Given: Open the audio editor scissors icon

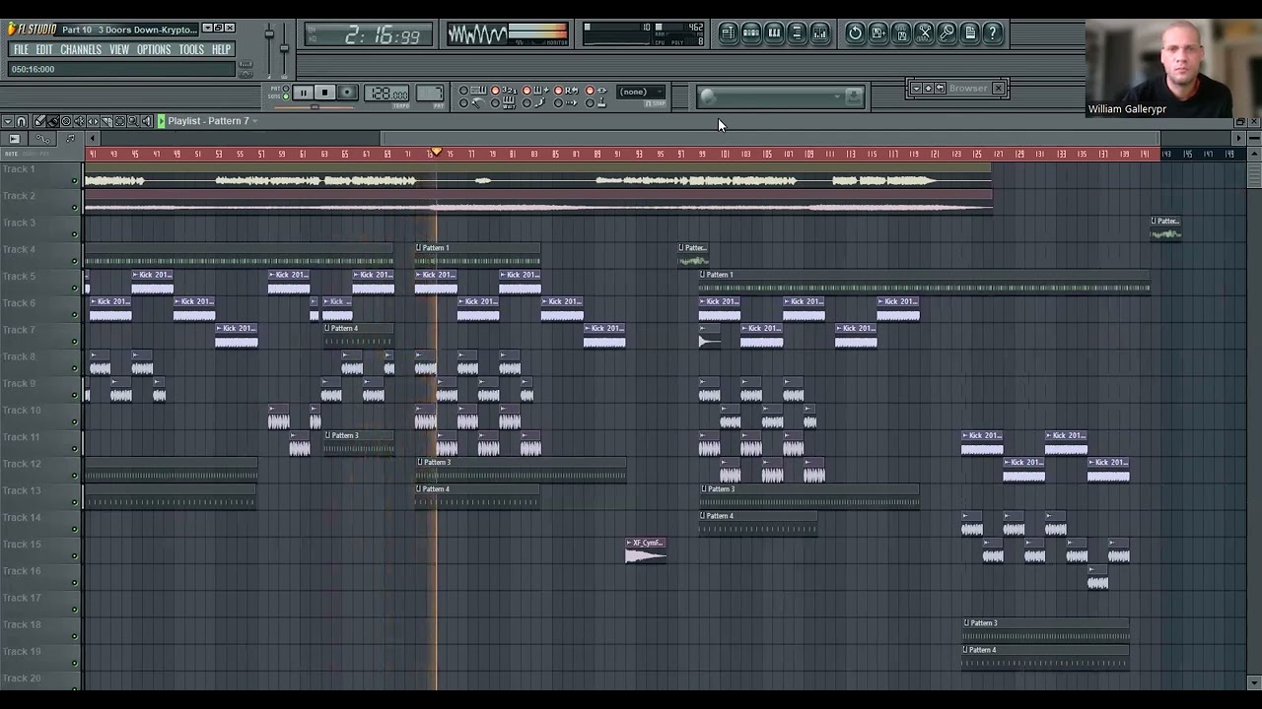Looking at the screenshot, I should point(924,33).
